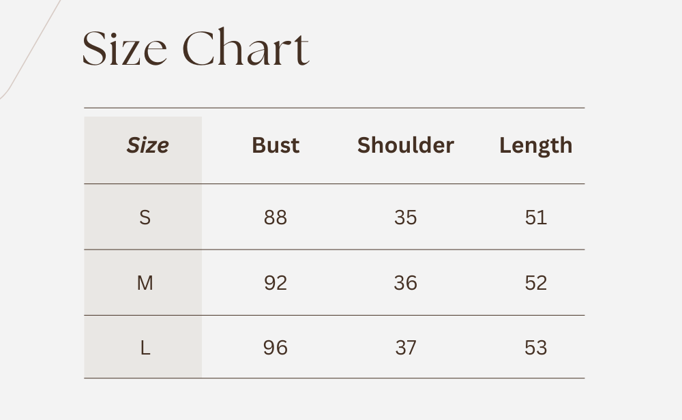682x420 pixels.
Task: Click the M size row label
Action: (x=145, y=283)
